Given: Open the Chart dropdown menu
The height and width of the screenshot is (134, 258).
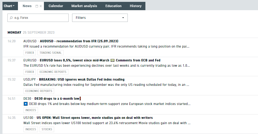Looking at the screenshot, I should click(9, 6).
